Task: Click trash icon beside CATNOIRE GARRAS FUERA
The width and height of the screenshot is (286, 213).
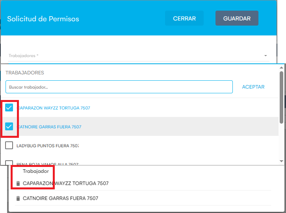Action: (x=18, y=198)
